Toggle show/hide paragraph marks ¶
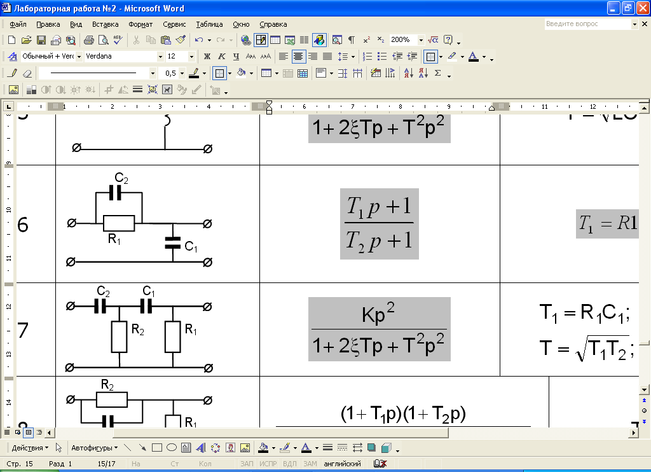 (x=351, y=40)
